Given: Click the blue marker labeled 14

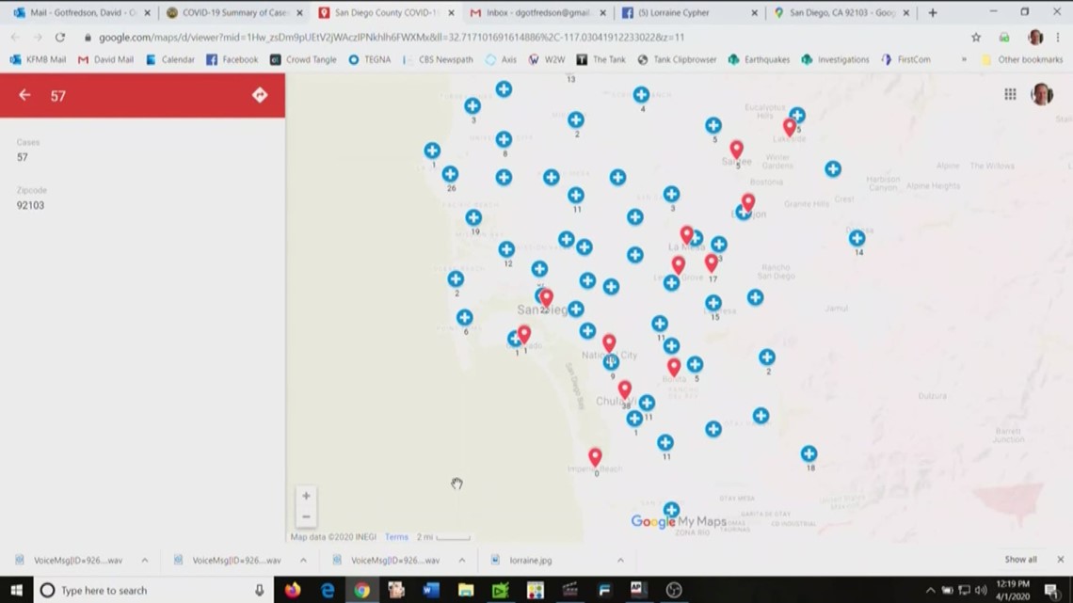Looking at the screenshot, I should pos(857,238).
